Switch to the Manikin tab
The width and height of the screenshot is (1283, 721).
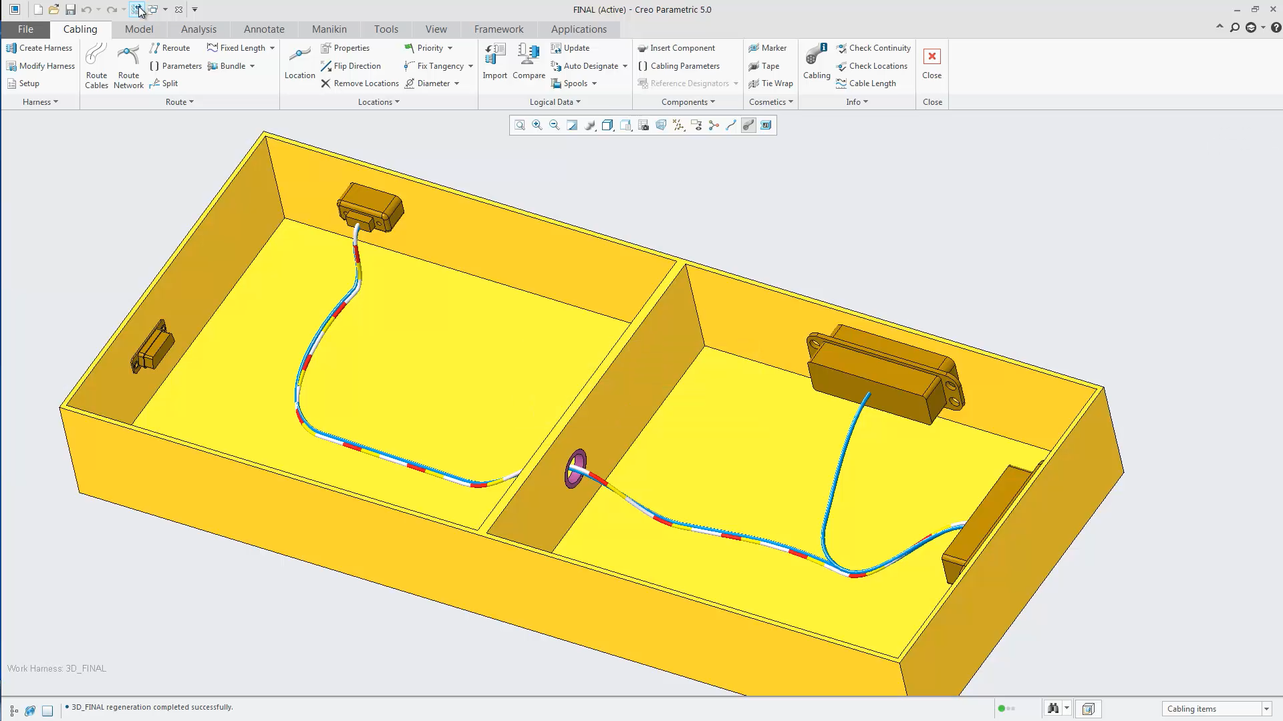329,29
